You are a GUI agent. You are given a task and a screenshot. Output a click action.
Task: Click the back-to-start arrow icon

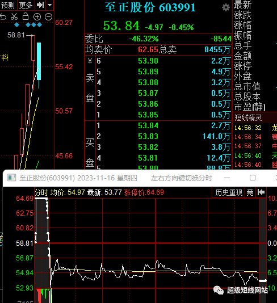261,192
